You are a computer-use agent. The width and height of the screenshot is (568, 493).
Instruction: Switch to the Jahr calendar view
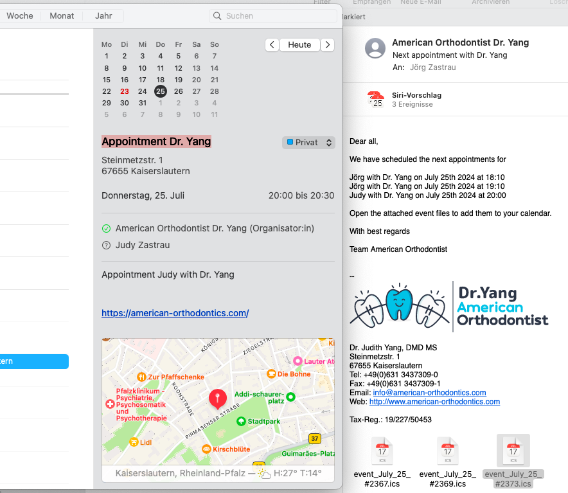tap(103, 16)
